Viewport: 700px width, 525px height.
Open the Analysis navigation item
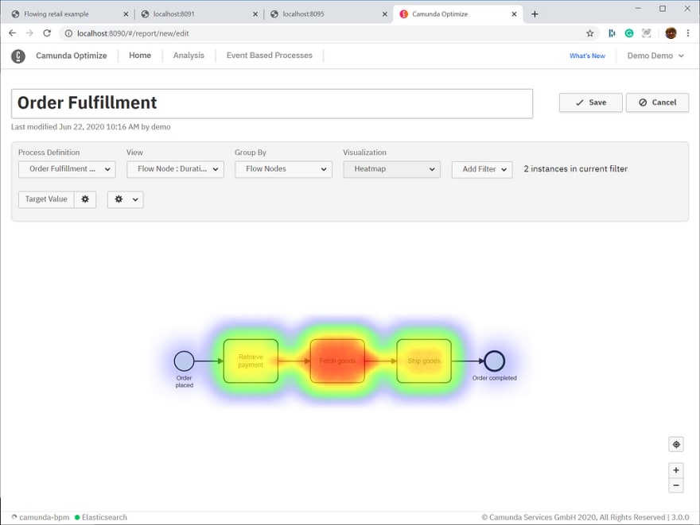pyautogui.click(x=189, y=56)
